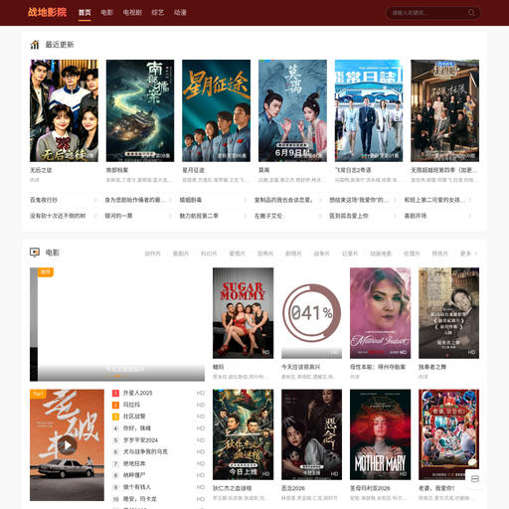Click the active orange carousel indicator dot
The width and height of the screenshot is (509, 509).
click(x=117, y=376)
